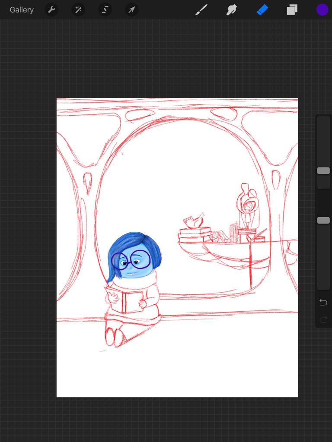332x442 pixels.
Task: Open the purple color picker
Action: coord(322,9)
